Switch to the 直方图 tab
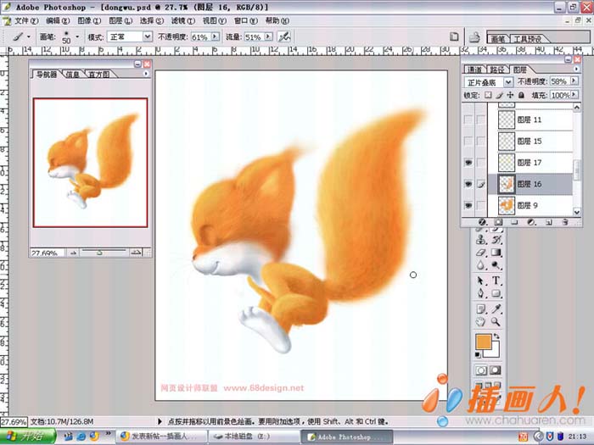The height and width of the screenshot is (445, 594). (99, 75)
